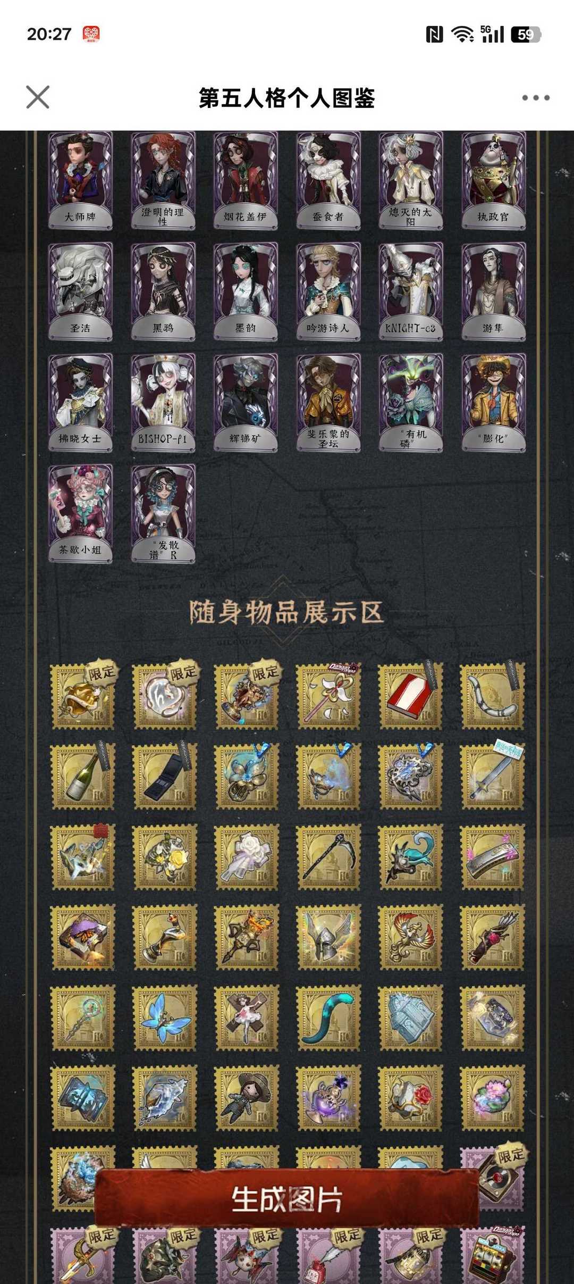The width and height of the screenshot is (574, 1284).
Task: Tap the 生成图片 button
Action: click(286, 1199)
